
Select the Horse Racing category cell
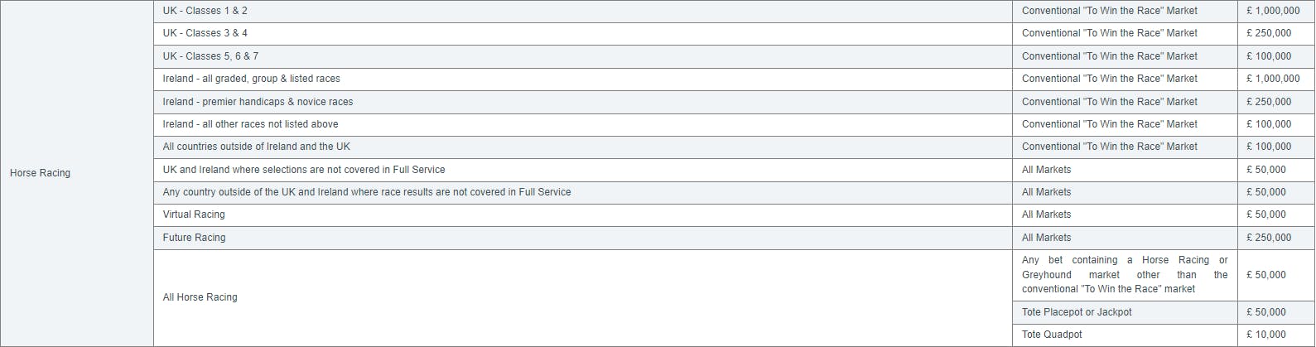click(77, 173)
